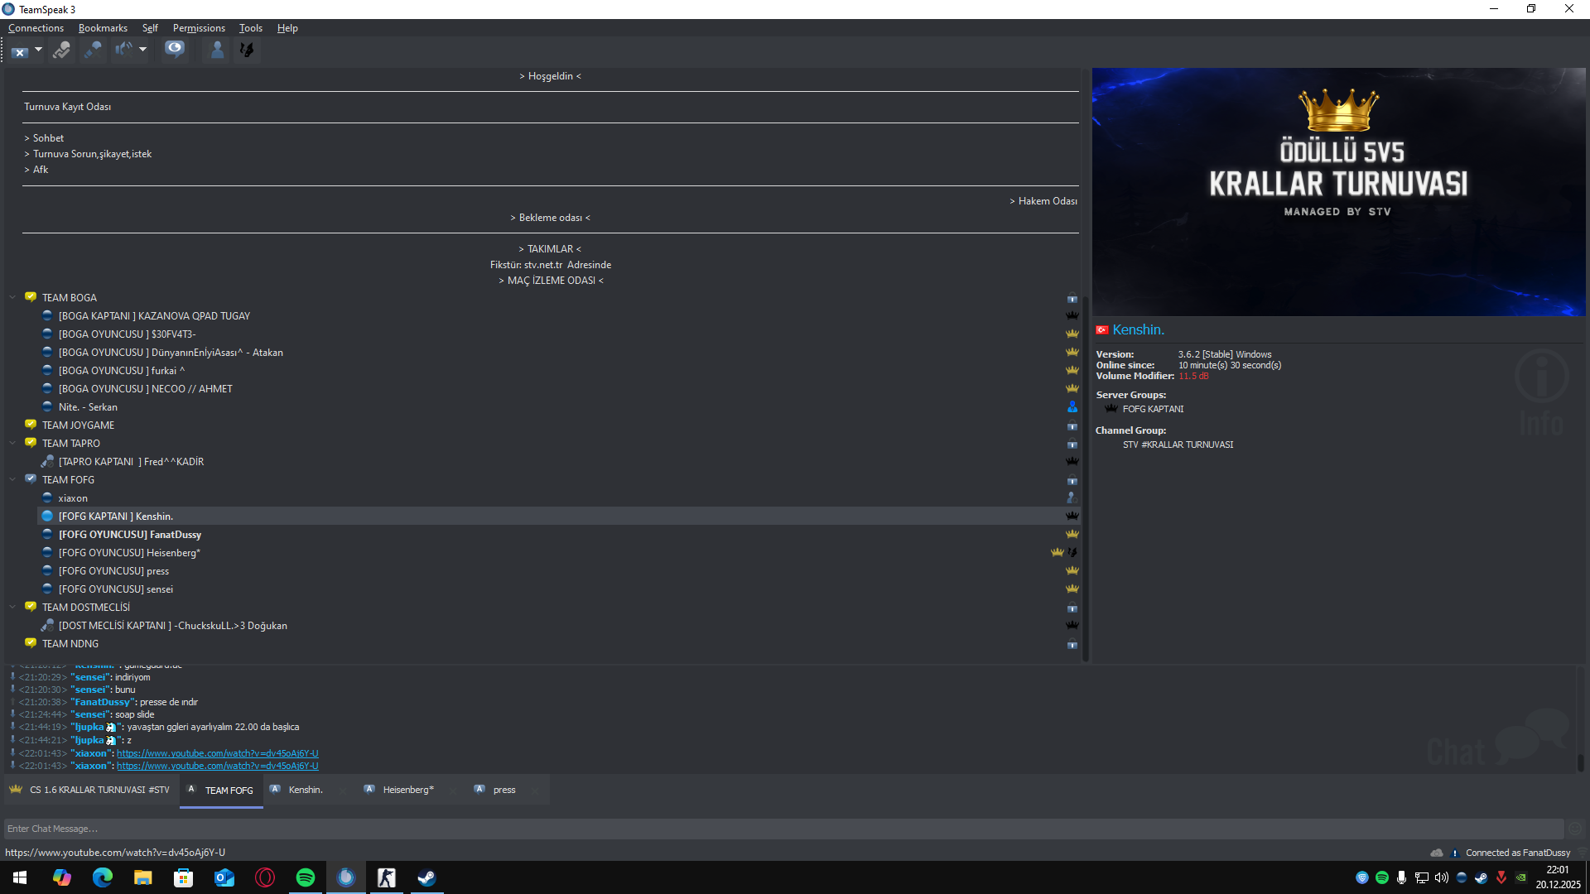Close the press chat tab
1590x894 pixels.
(x=534, y=791)
